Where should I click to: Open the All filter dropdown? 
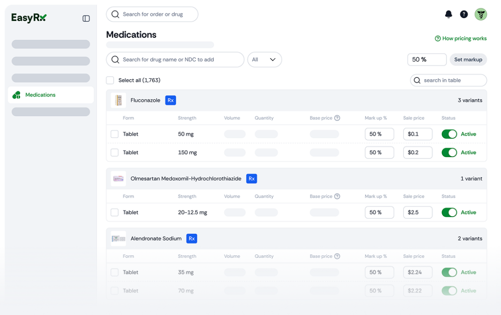[264, 59]
